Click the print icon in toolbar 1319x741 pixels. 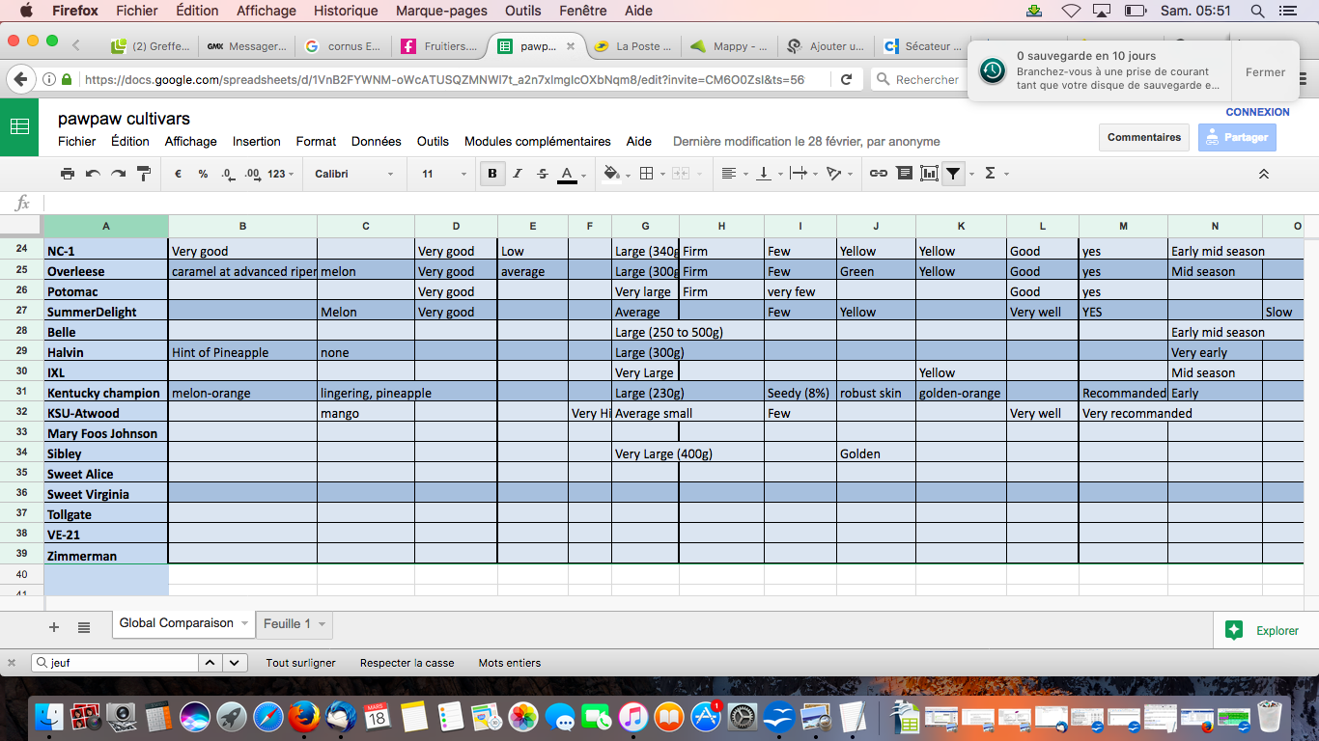(68, 174)
